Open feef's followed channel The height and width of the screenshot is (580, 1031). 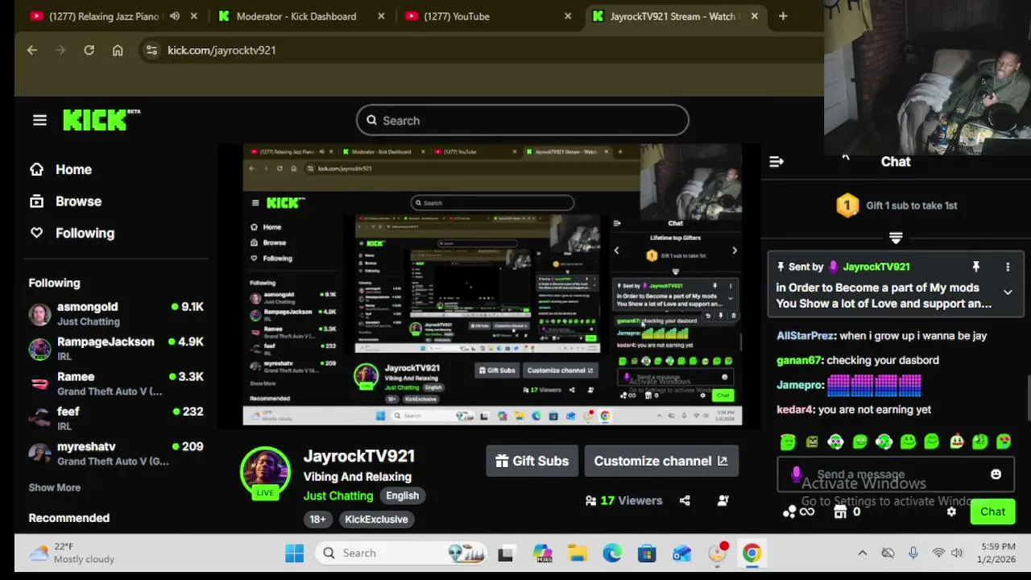pyautogui.click(x=116, y=418)
